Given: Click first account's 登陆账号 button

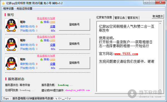Looking at the screenshot, I should 74,24.
